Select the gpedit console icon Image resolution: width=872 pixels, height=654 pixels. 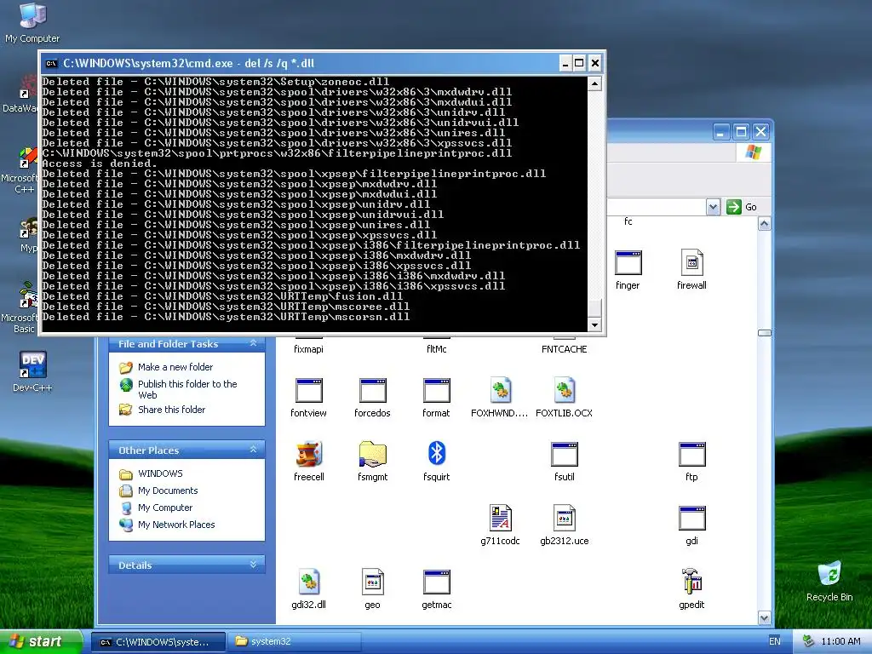pyautogui.click(x=692, y=581)
